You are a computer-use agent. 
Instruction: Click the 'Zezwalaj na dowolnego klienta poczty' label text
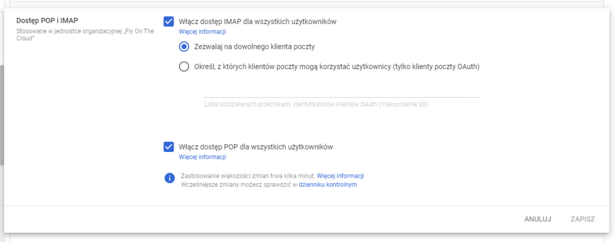coord(255,47)
